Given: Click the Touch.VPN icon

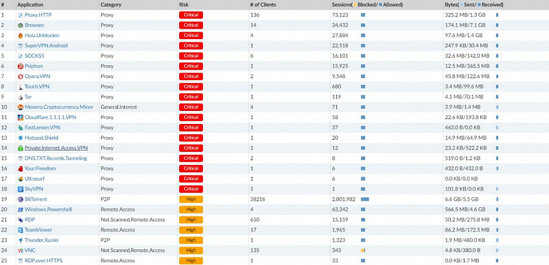Looking at the screenshot, I should (21, 87).
